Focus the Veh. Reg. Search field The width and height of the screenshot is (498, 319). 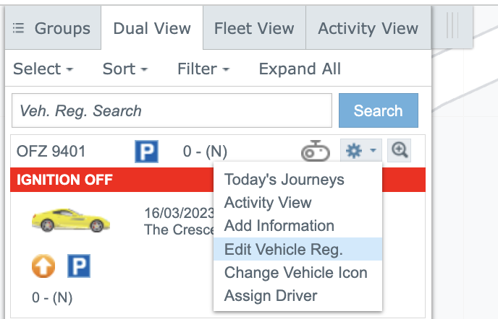[172, 111]
